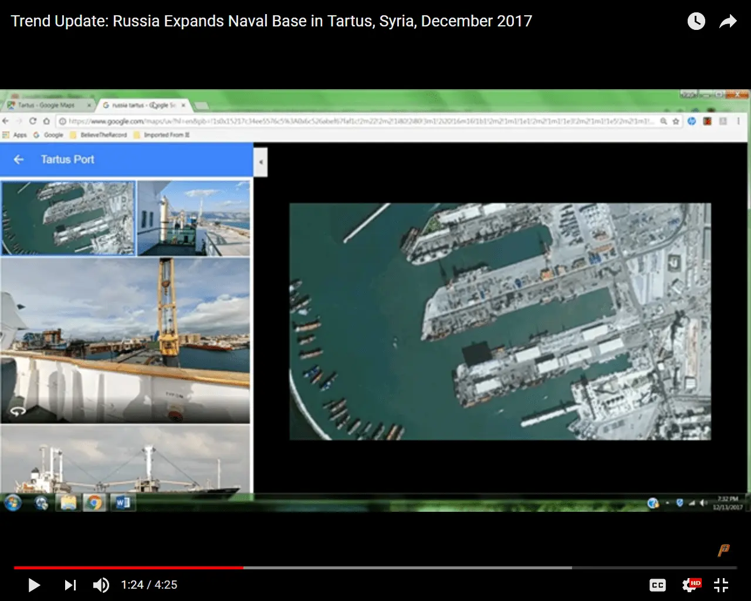Image resolution: width=751 pixels, height=601 pixels.
Task: Bookmark page with star icon
Action: tap(676, 121)
